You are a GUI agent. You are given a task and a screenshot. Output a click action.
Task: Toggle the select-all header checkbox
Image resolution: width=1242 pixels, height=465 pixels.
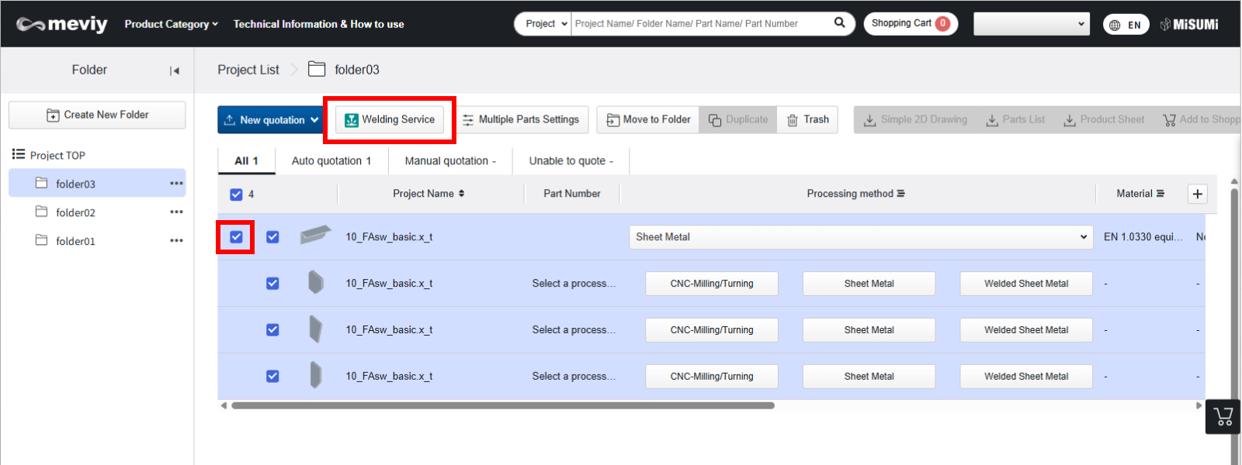236,195
